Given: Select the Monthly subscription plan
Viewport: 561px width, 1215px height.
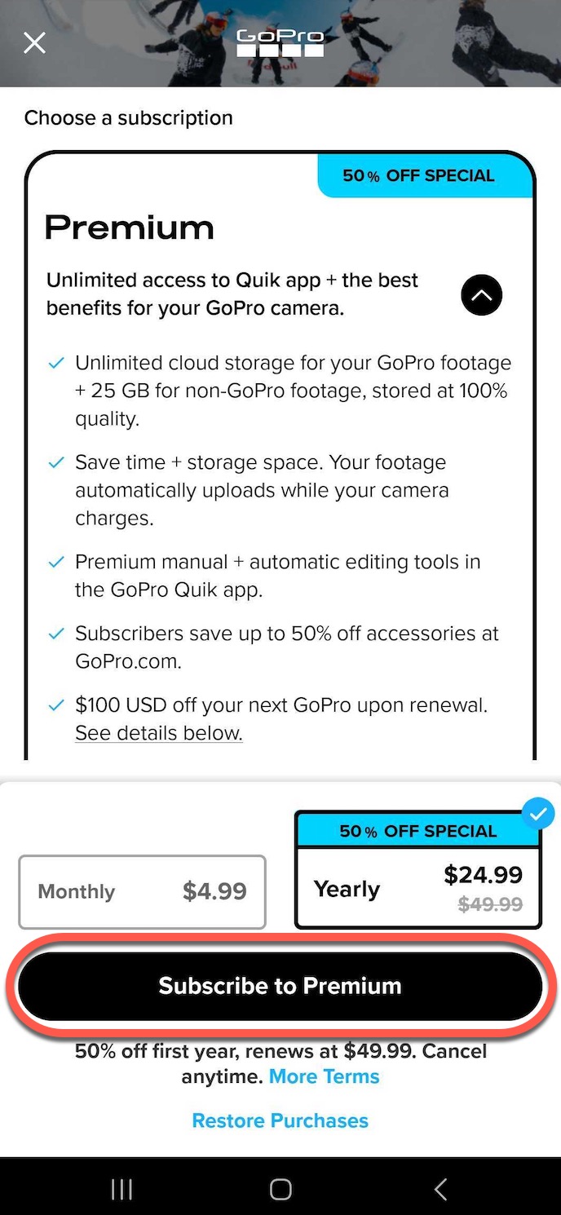Looking at the screenshot, I should 142,892.
